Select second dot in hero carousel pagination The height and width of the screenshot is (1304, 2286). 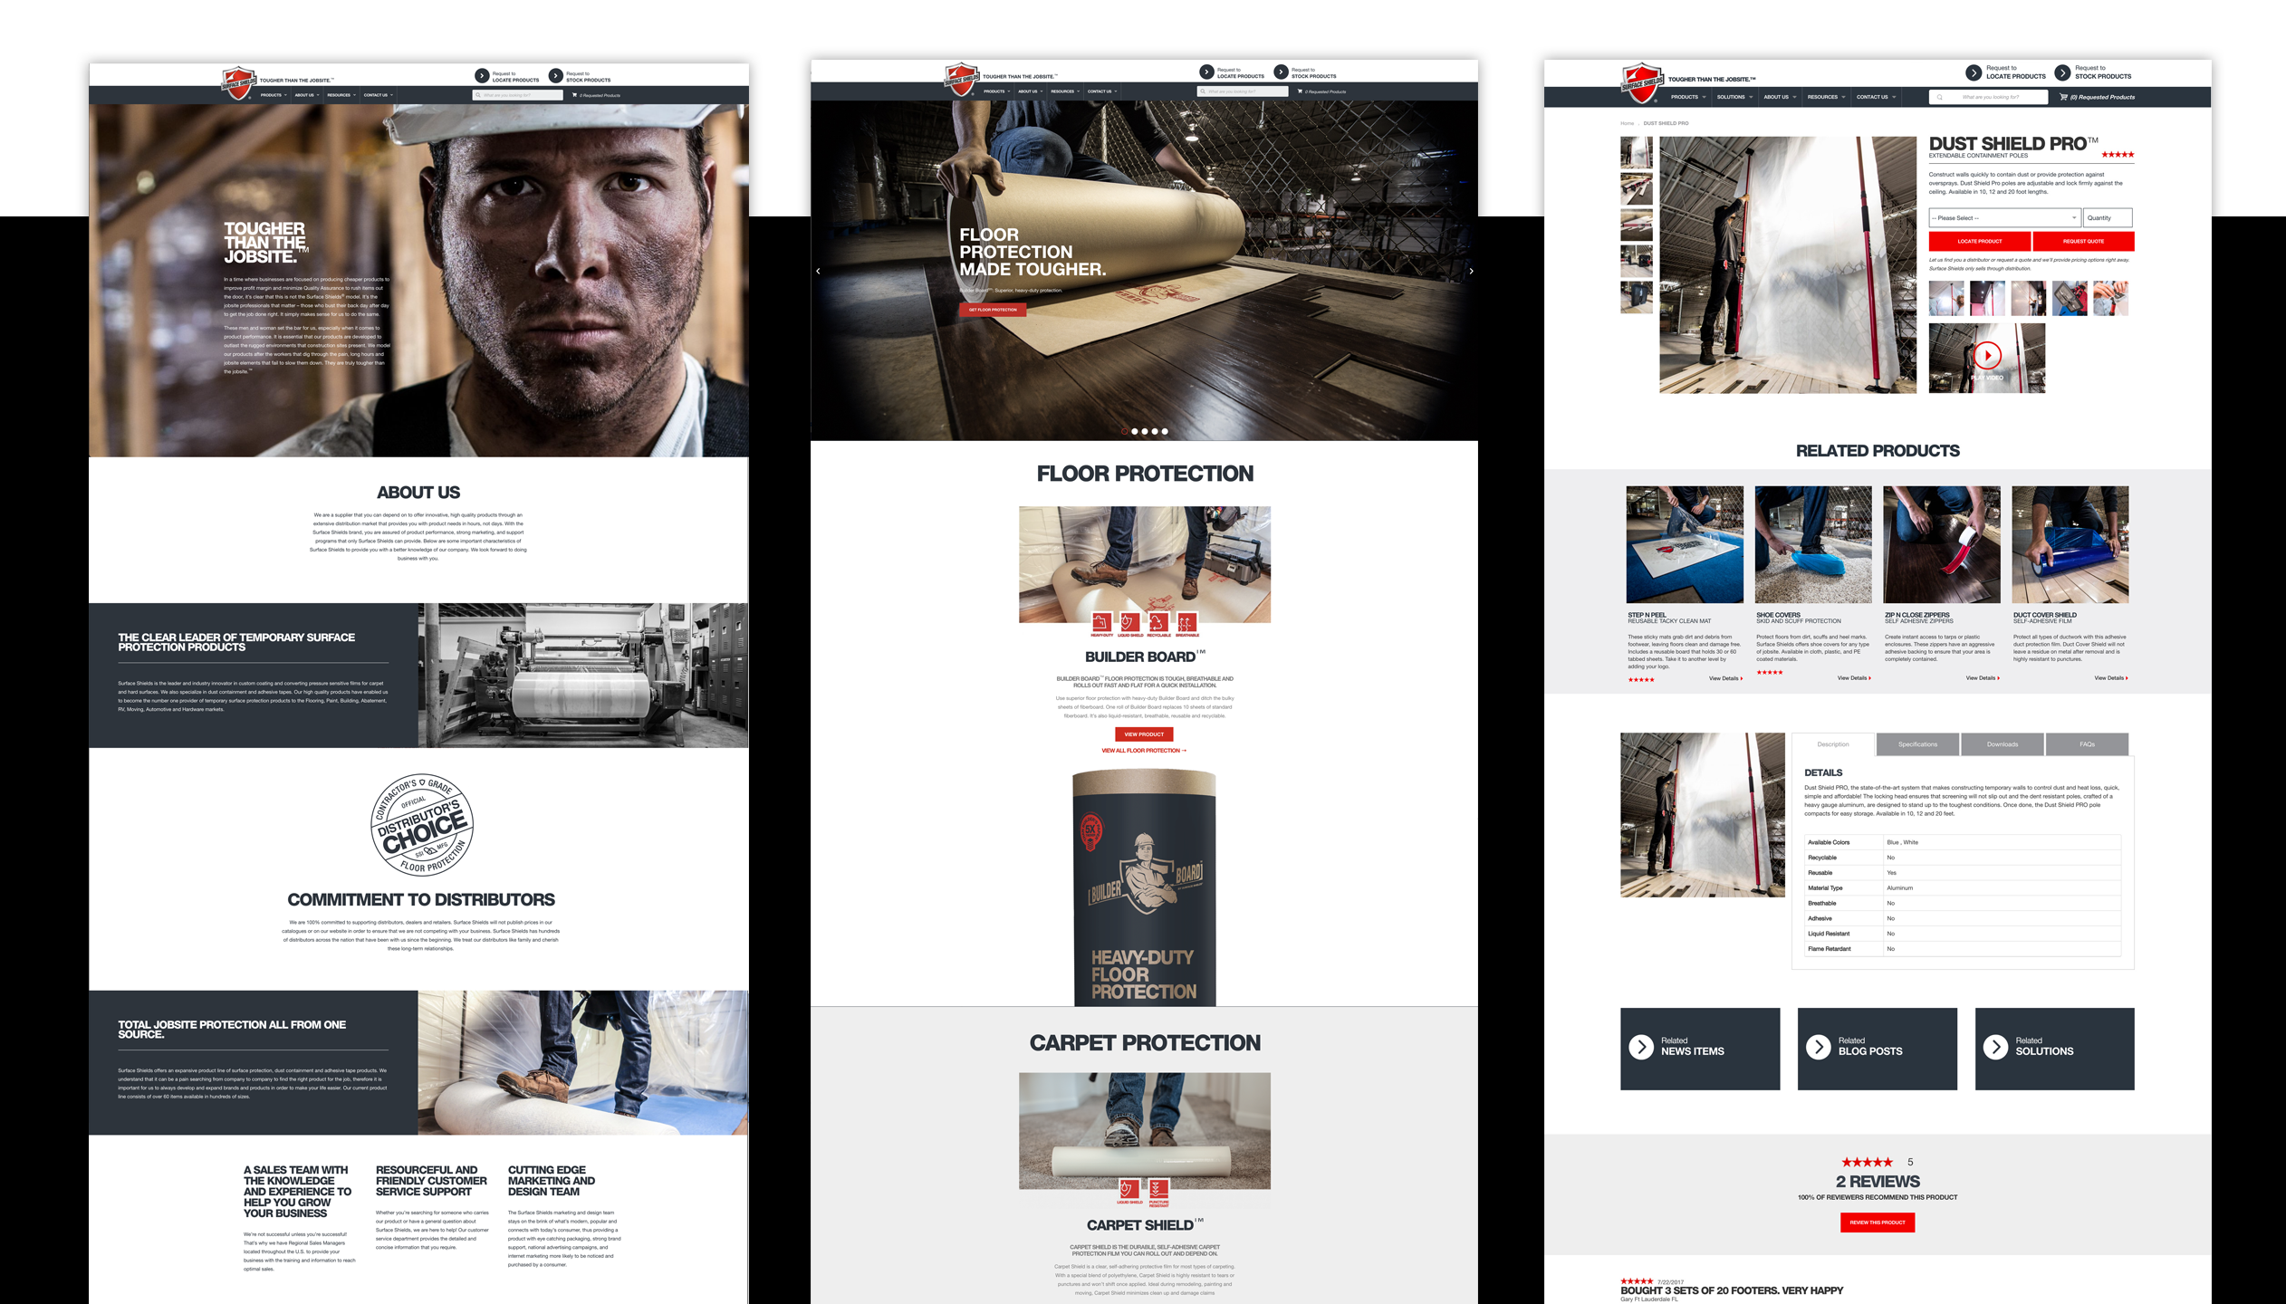pos(1135,431)
